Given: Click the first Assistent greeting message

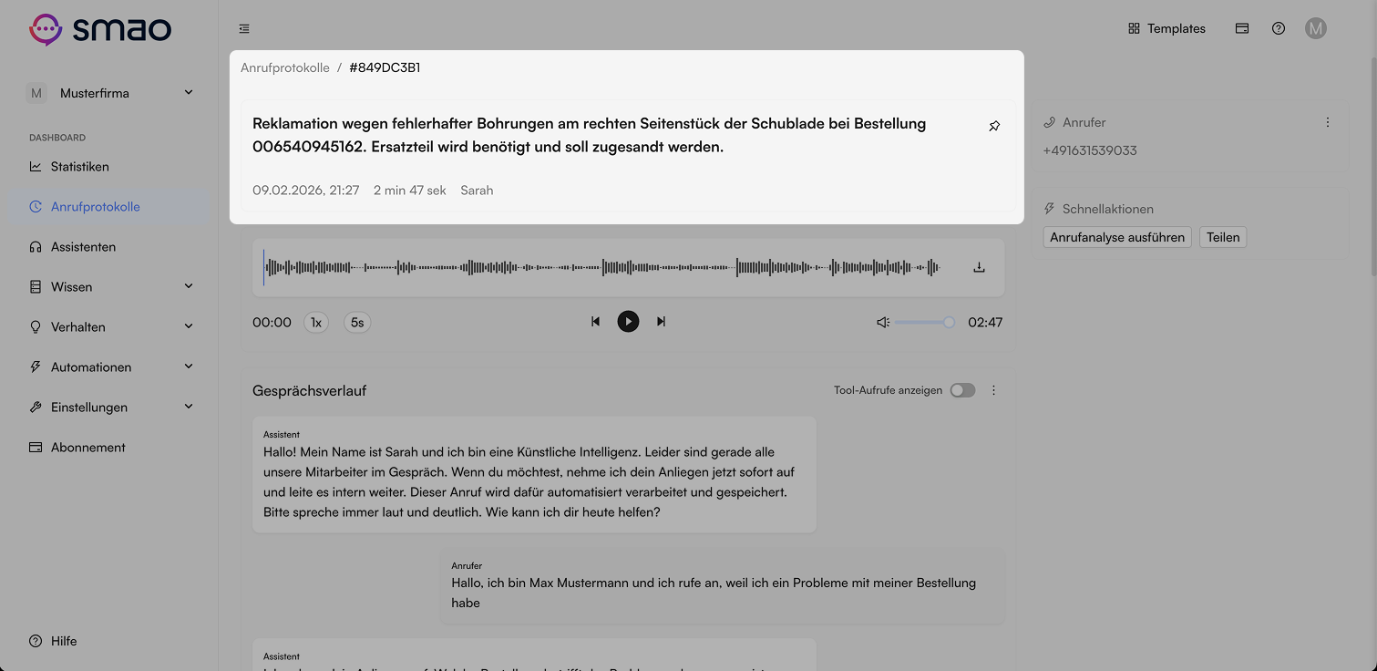Looking at the screenshot, I should click(534, 475).
